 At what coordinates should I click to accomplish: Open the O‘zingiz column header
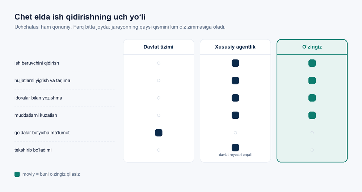coord(312,47)
